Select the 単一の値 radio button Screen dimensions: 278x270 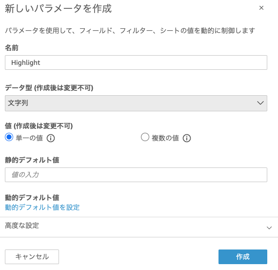point(9,137)
